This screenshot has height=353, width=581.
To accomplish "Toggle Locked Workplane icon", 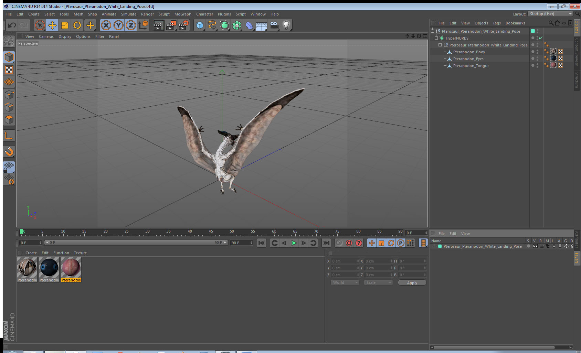I will click(x=9, y=167).
